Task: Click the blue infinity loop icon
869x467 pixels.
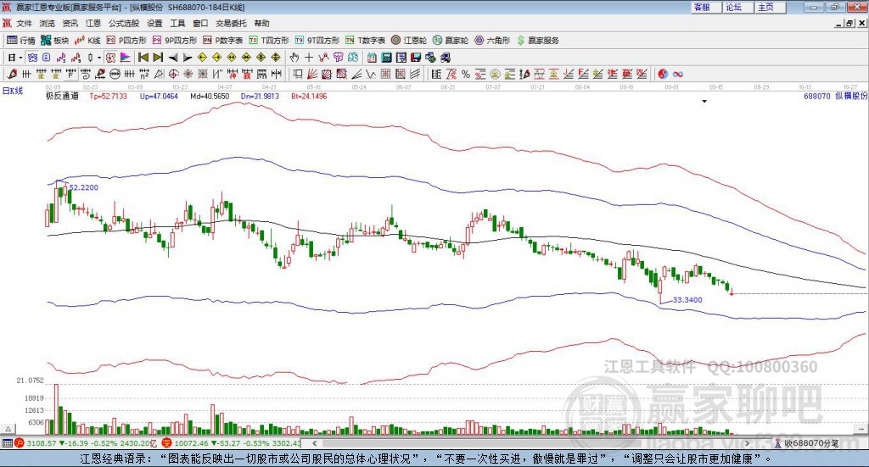Action: (x=678, y=74)
